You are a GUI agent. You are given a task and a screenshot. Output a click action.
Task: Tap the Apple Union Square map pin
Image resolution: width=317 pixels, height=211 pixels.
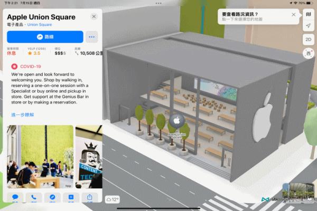pos(176,121)
